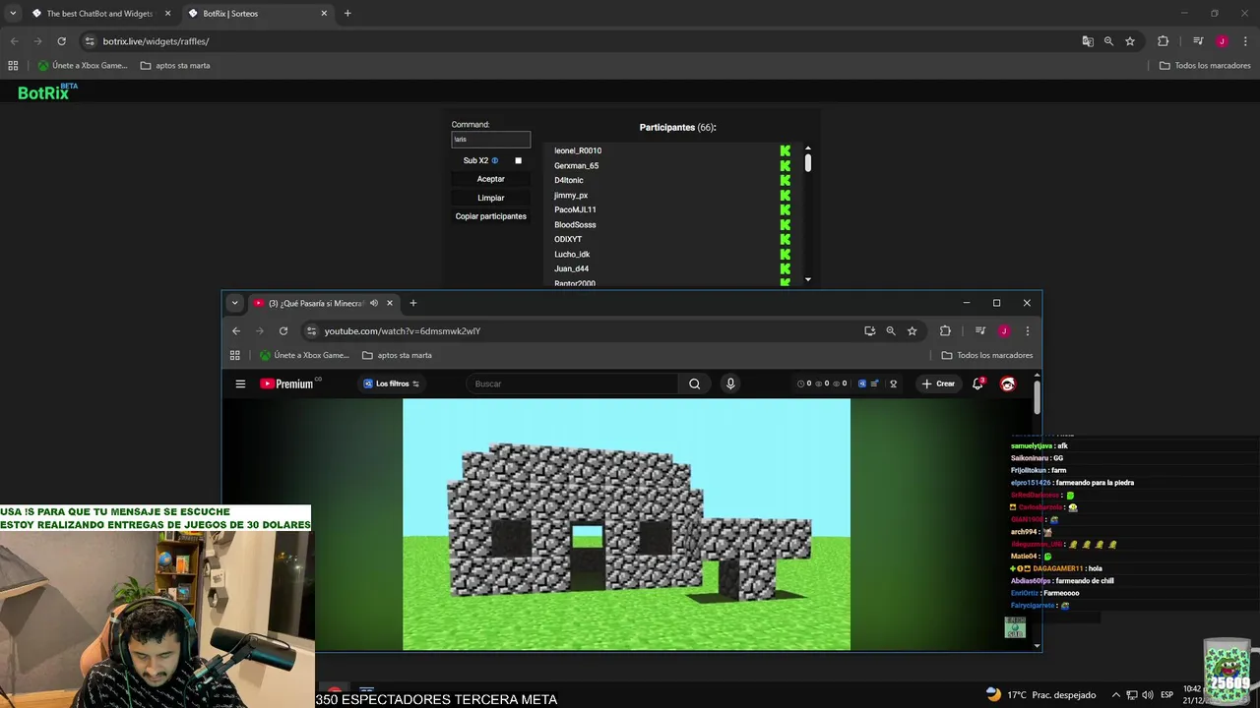Click the participants list scroll down arrow
Image resolution: width=1260 pixels, height=708 pixels.
[x=808, y=279]
